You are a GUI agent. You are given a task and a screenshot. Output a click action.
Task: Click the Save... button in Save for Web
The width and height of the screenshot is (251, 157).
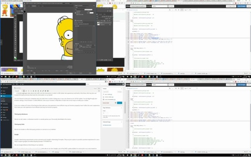[71, 73]
